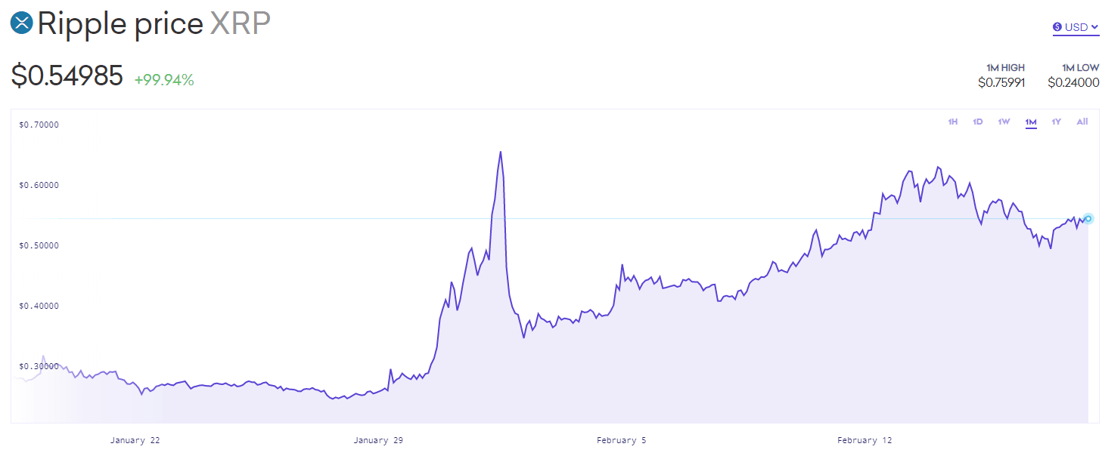This screenshot has width=1102, height=459.
Task: Click the $0.70000 axis label
Action: tap(39, 125)
